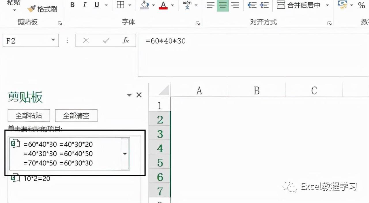Open the dropdown on the =60*40*30 clipboard item
Viewport: 369px width, 203px height.
pos(125,153)
